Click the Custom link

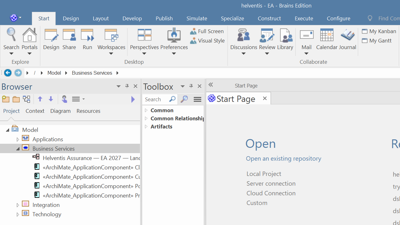(x=257, y=203)
